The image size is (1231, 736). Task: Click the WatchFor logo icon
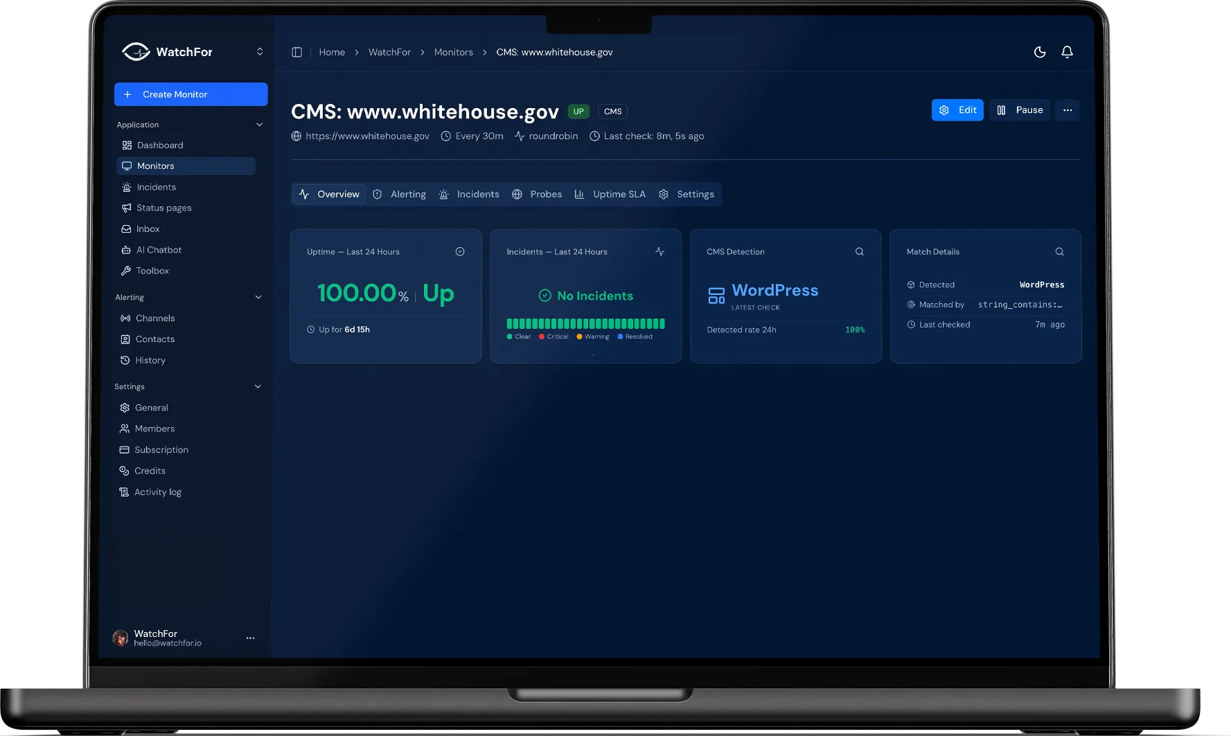pos(136,52)
